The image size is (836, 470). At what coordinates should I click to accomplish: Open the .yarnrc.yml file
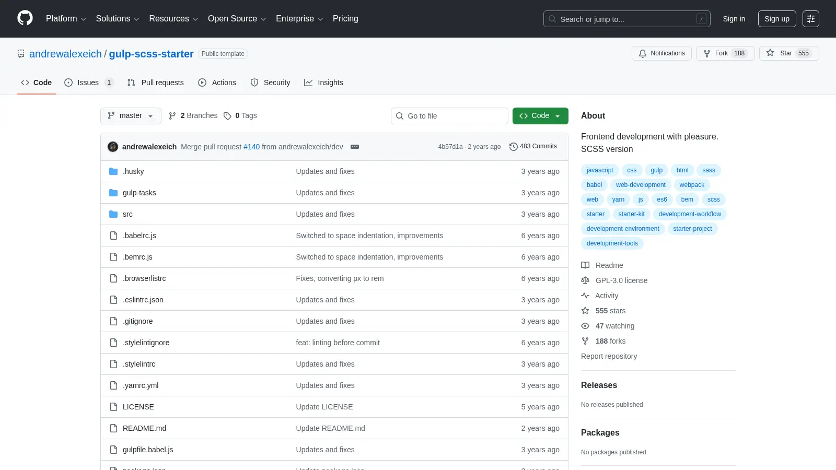[x=141, y=385]
